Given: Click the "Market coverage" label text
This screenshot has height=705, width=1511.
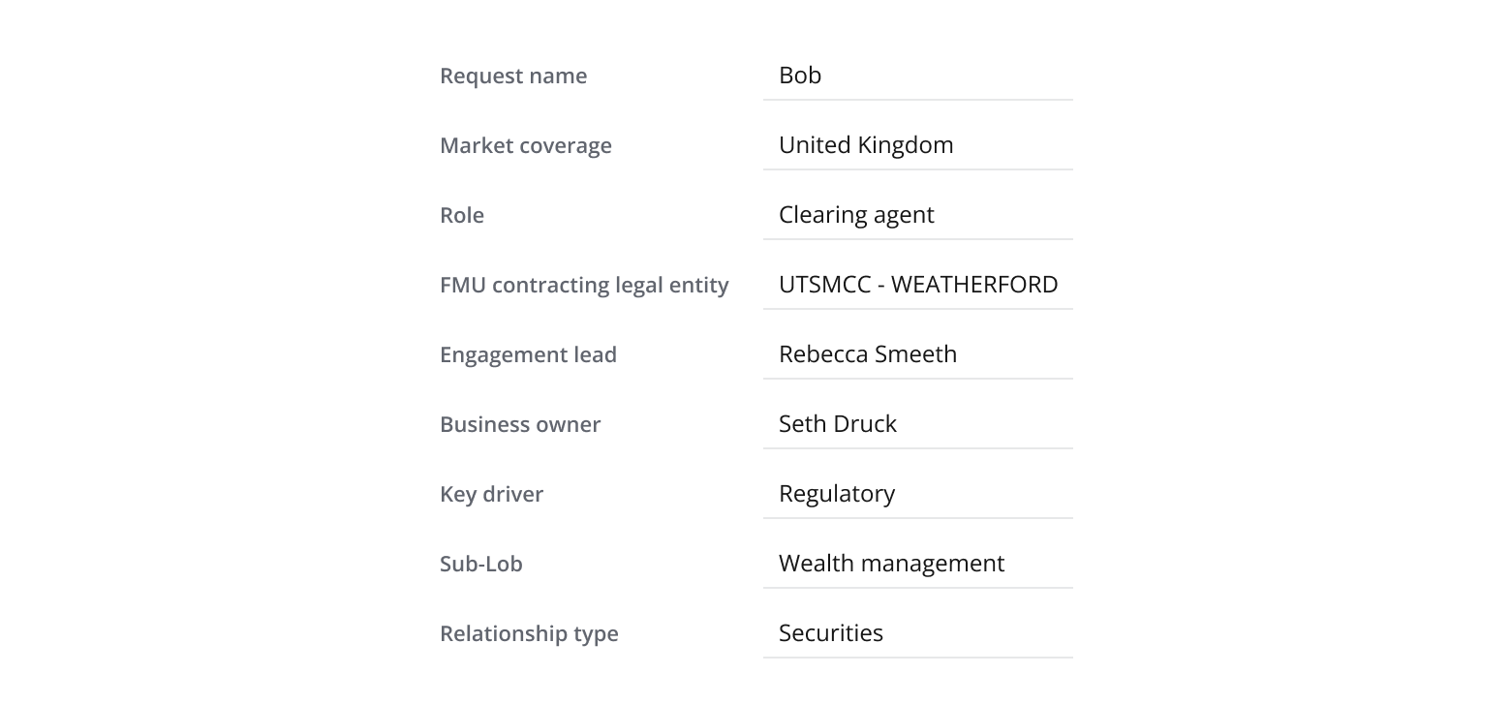Looking at the screenshot, I should (526, 146).
